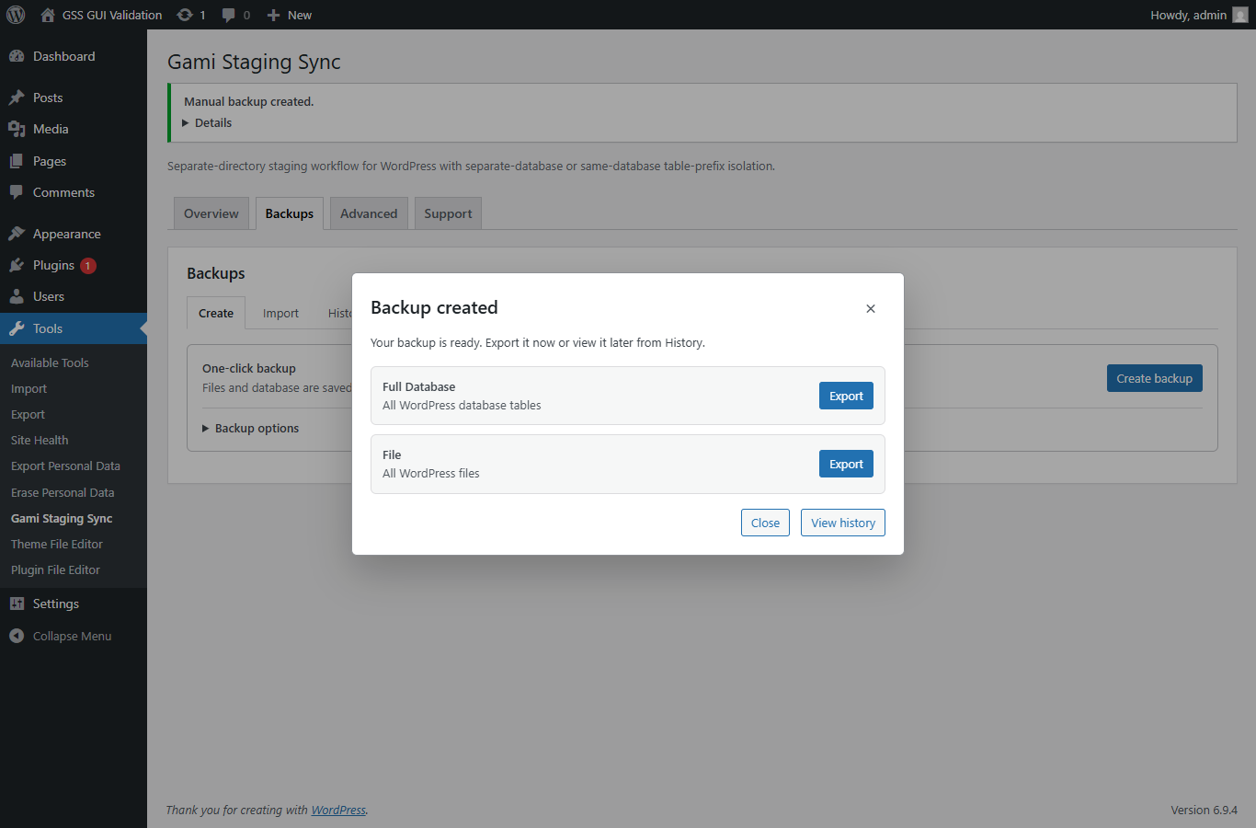Go to Plugins menu item
This screenshot has height=828, width=1256.
pyautogui.click(x=53, y=265)
